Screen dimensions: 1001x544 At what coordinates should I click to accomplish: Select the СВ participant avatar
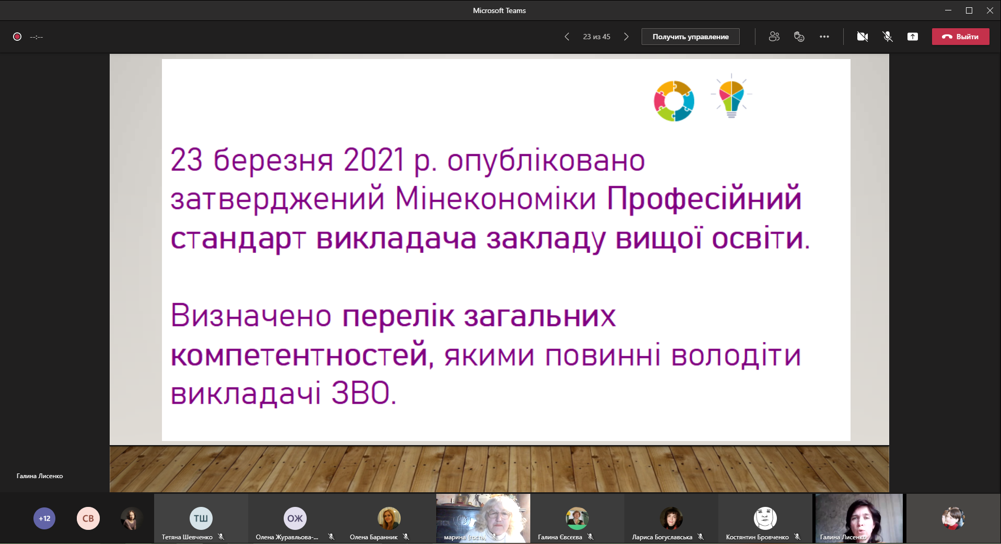click(88, 518)
